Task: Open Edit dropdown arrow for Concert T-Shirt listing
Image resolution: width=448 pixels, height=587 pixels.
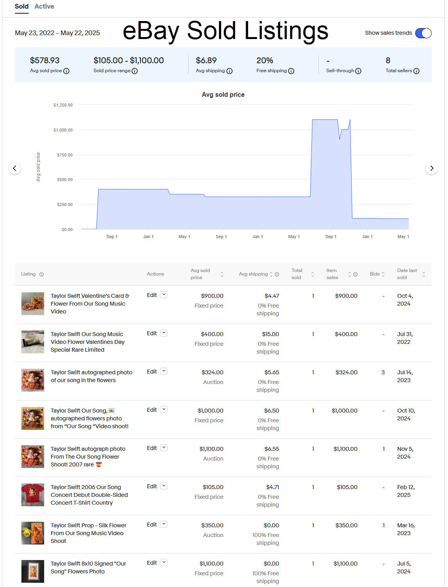Action: pos(164,486)
